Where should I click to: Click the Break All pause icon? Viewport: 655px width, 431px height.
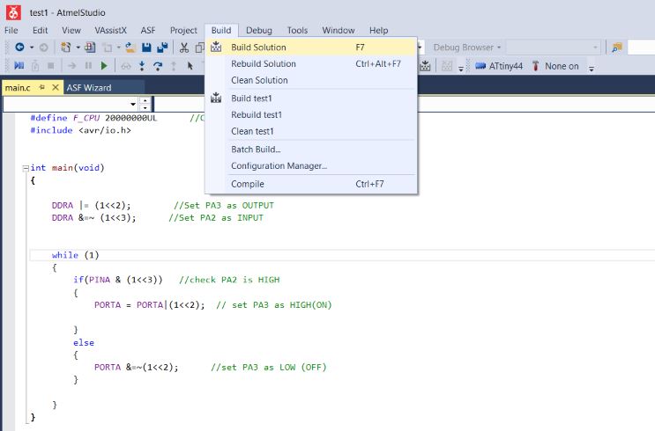[x=88, y=65]
